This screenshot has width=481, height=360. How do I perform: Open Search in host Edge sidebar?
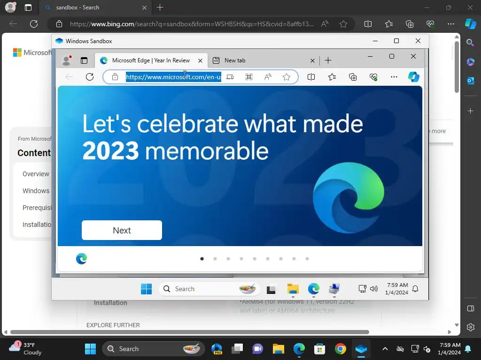(x=470, y=43)
